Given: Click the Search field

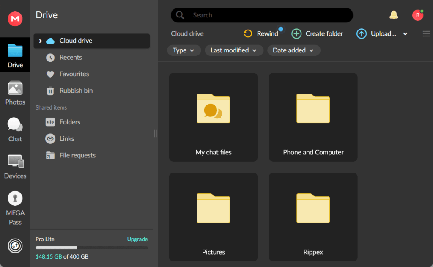Looking at the screenshot, I should point(262,15).
